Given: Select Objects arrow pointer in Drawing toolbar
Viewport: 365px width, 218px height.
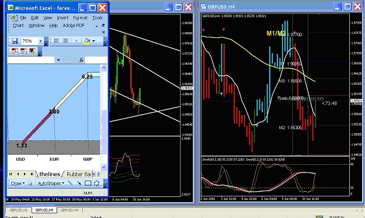Looking at the screenshot, I should point(30,184).
